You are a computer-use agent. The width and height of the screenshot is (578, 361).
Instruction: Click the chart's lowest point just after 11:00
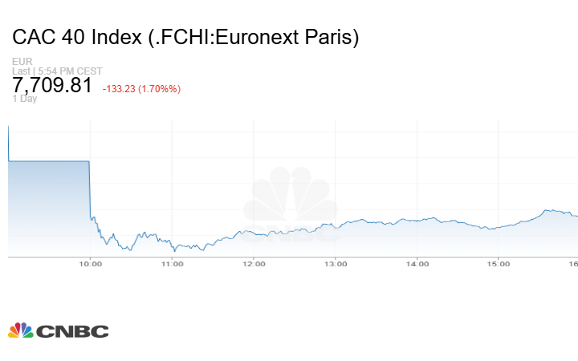175,250
